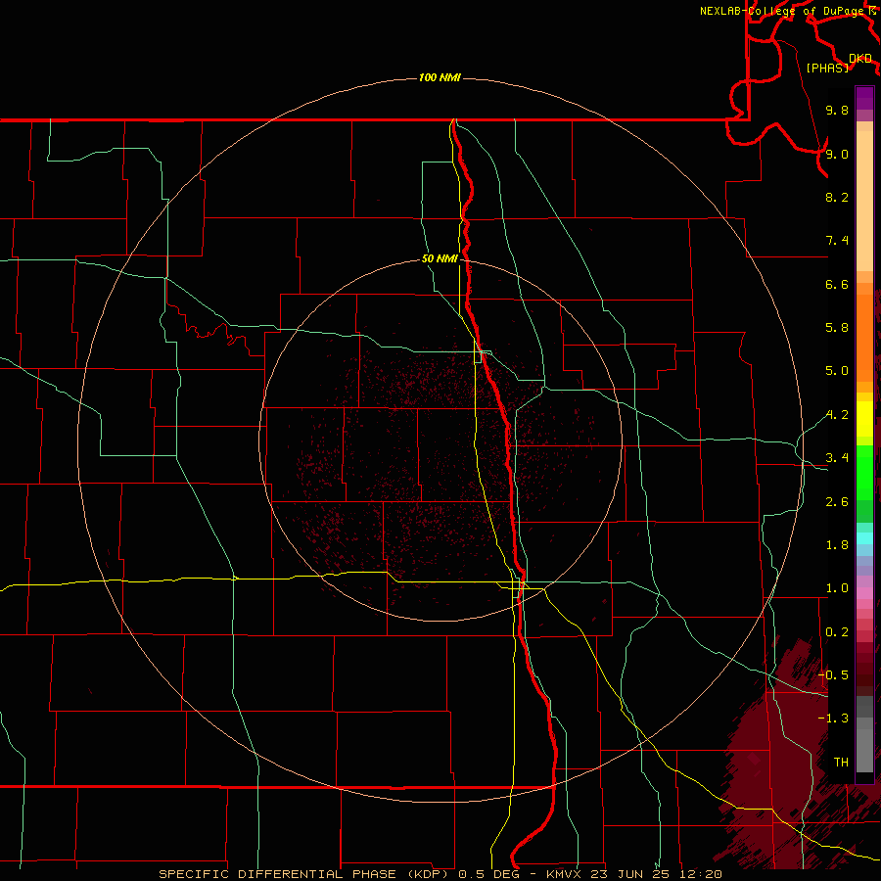Click the -0.5 scale value
Image resolution: width=881 pixels, height=881 pixels.
(x=833, y=675)
